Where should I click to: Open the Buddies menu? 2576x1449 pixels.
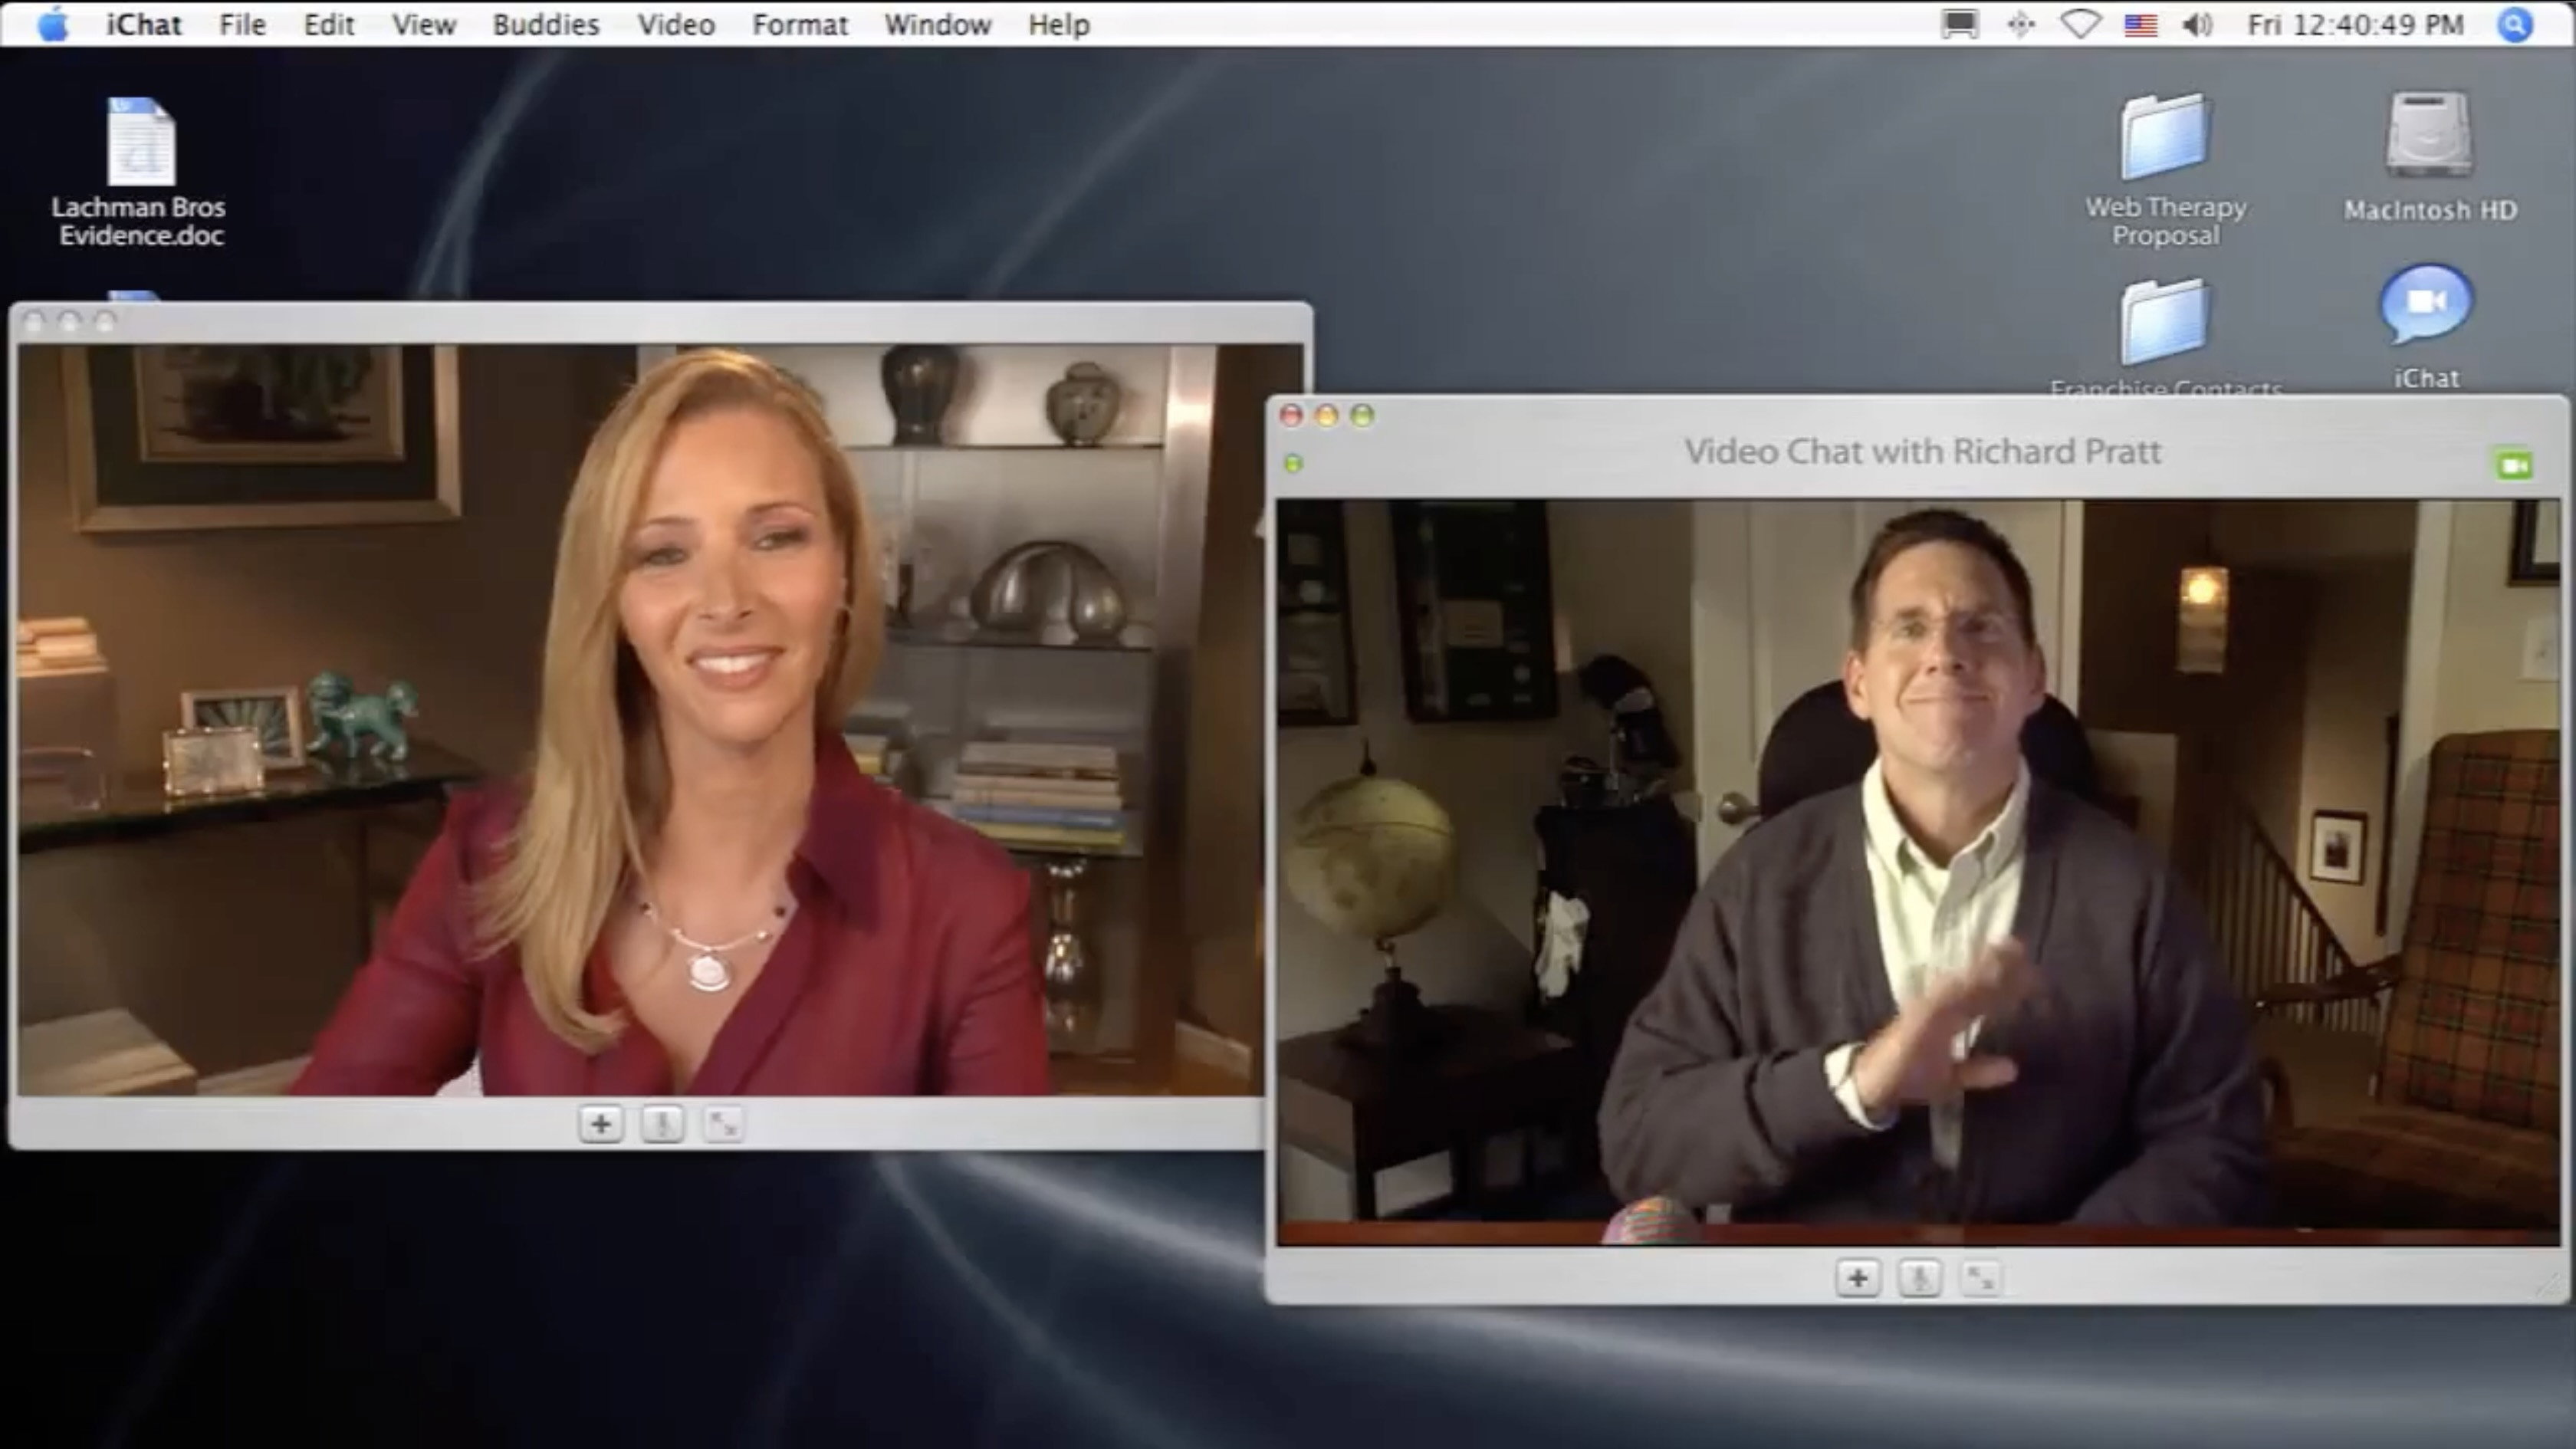pos(546,24)
